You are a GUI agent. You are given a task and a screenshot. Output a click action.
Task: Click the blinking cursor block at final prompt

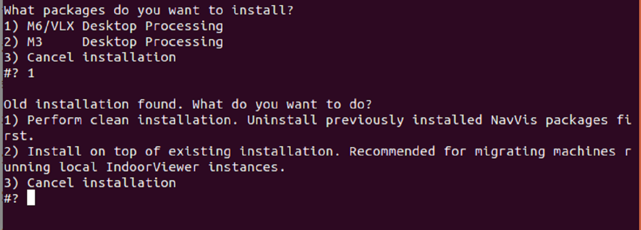point(31,198)
